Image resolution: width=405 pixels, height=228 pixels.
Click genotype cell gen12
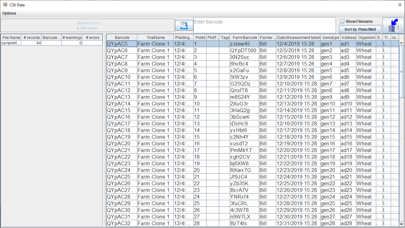tap(330, 117)
